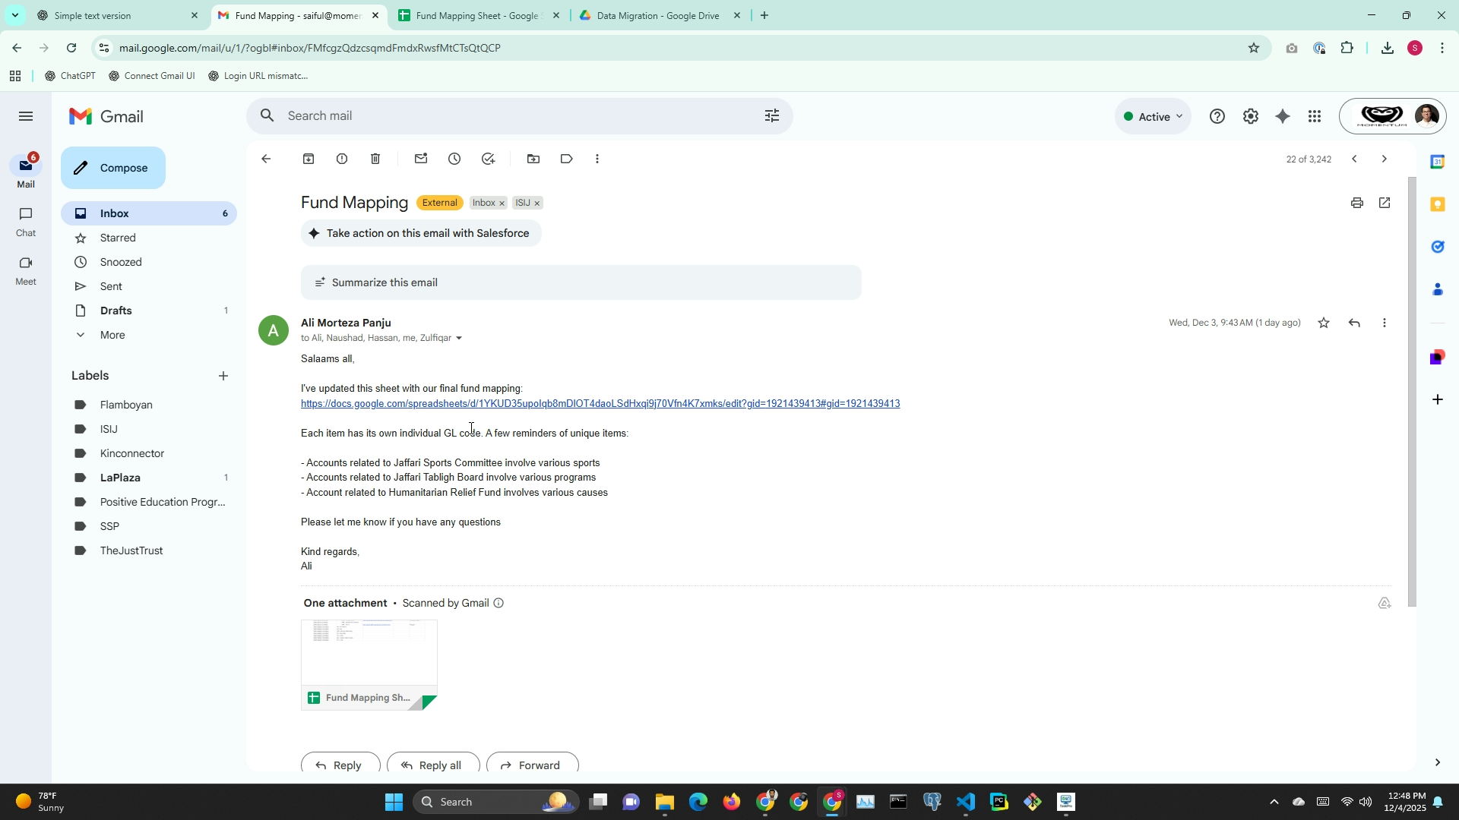Expand recipient details arrow
Screen dimensions: 1459x820
click(458, 339)
